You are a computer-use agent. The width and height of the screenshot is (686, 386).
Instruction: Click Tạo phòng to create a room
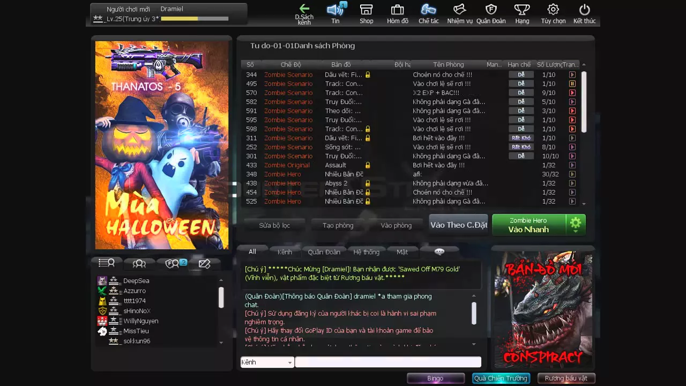click(x=338, y=225)
